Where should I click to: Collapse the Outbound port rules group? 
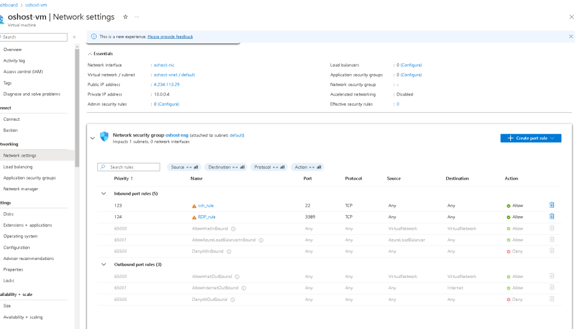pyautogui.click(x=103, y=264)
